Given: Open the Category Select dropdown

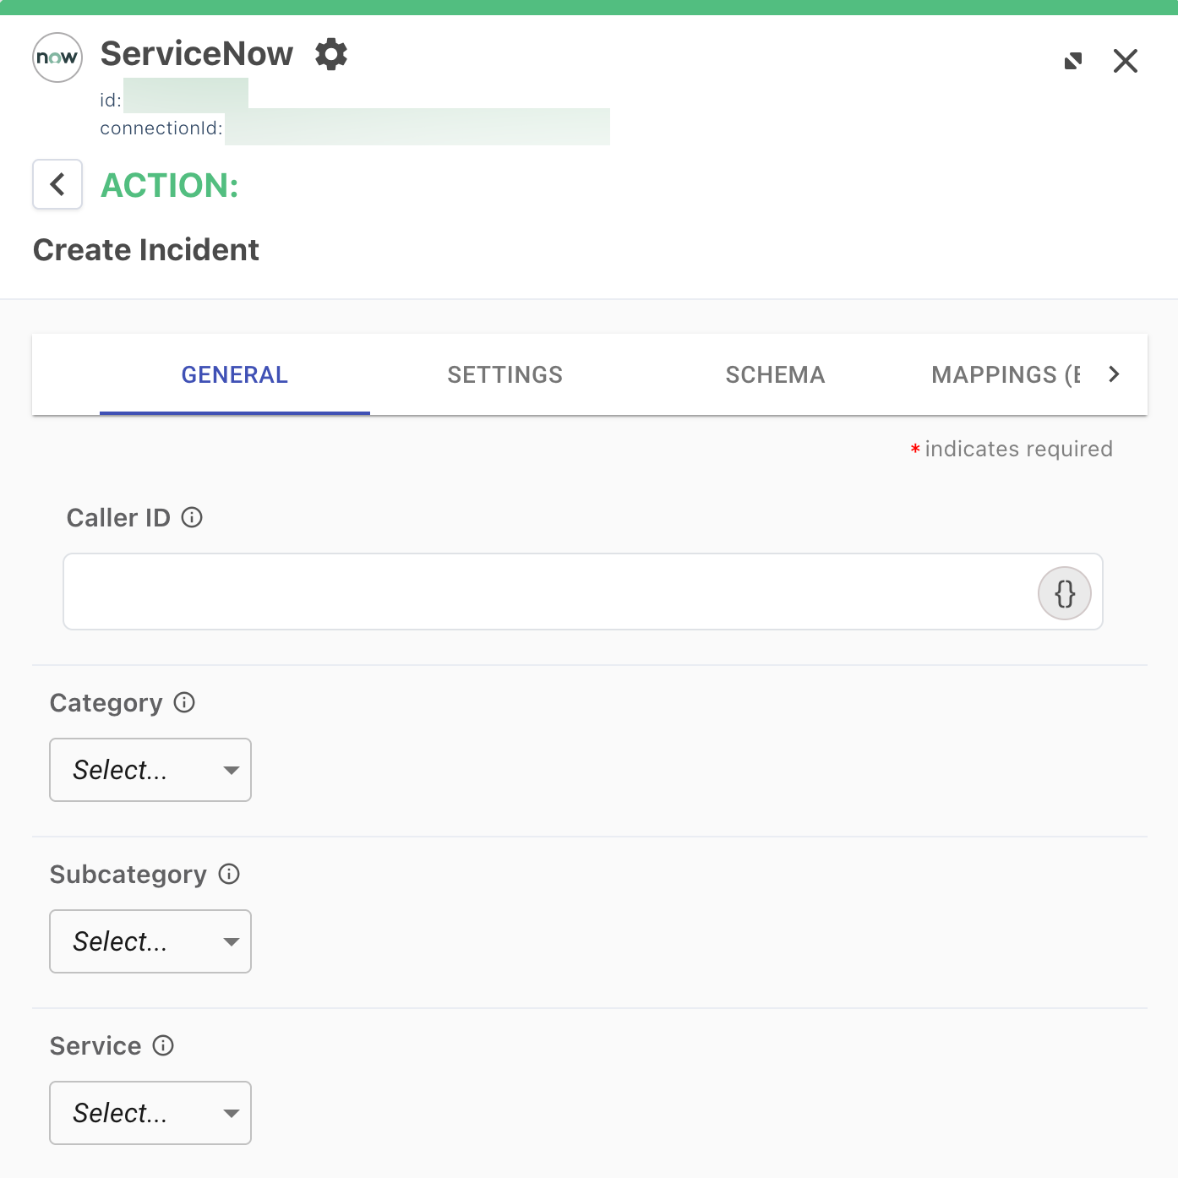Looking at the screenshot, I should [x=150, y=770].
